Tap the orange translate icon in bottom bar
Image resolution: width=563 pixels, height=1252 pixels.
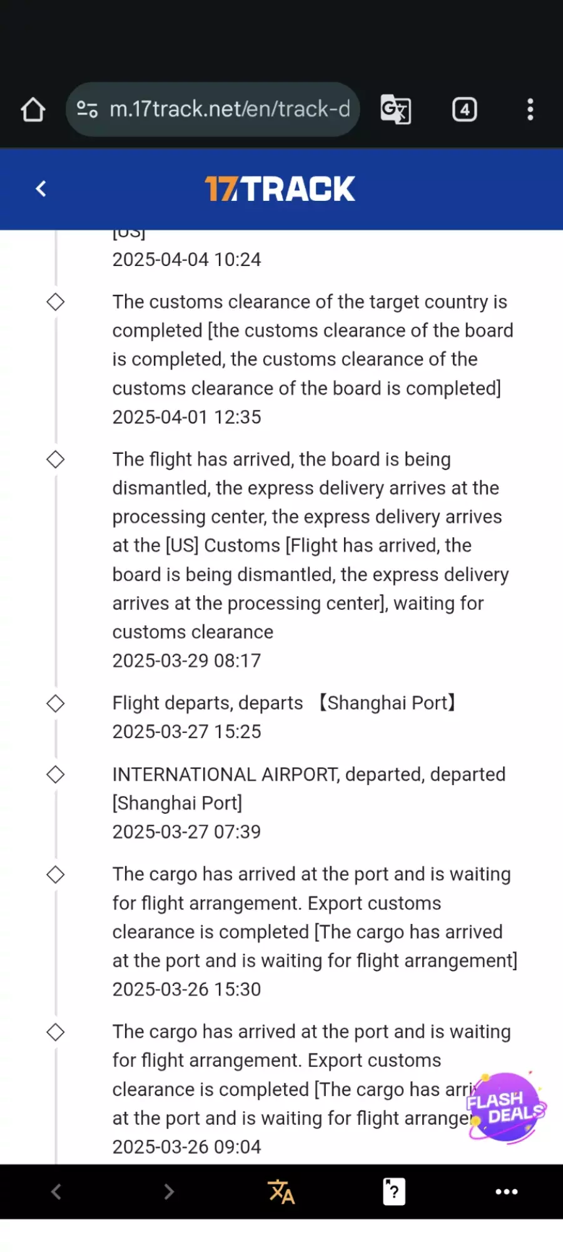pos(281,1191)
